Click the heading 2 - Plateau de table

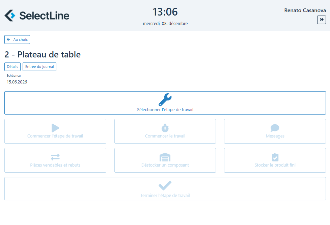pyautogui.click(x=43, y=54)
